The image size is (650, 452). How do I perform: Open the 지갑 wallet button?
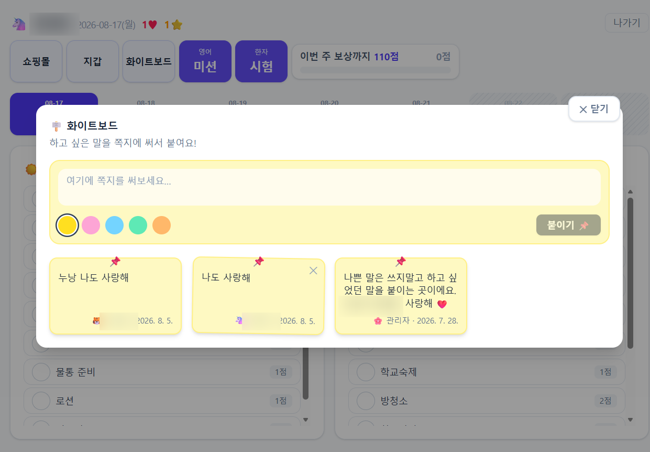(x=93, y=61)
